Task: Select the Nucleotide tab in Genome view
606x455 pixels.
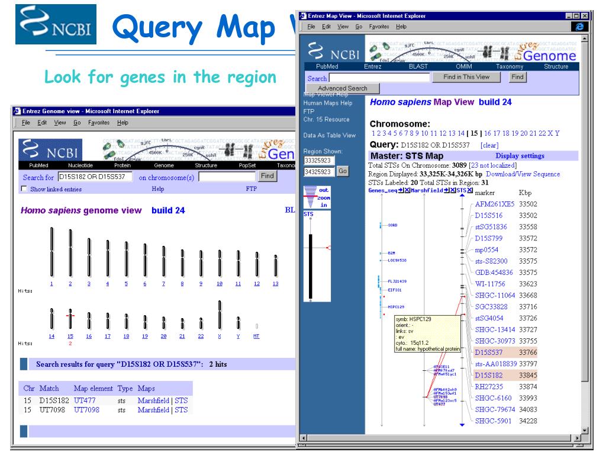Action: (80, 165)
